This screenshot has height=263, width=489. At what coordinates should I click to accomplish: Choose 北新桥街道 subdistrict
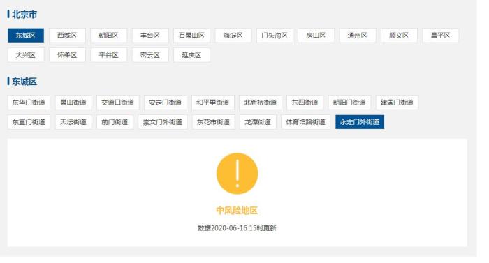261,103
